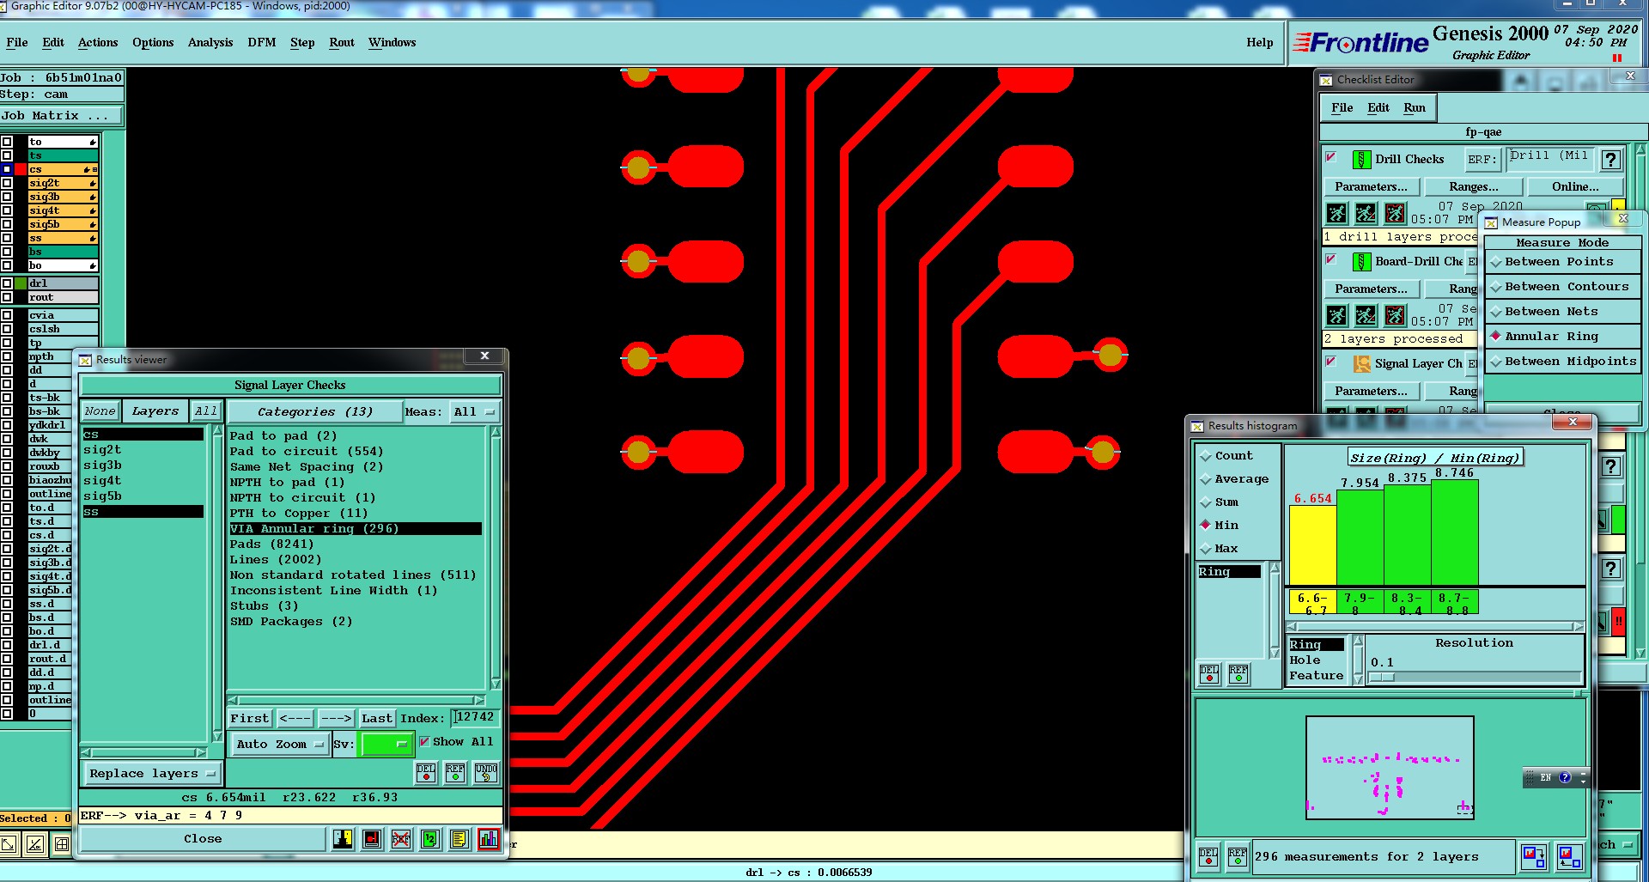The image size is (1649, 882).
Task: Toggle the Show All checkbox
Action: pyautogui.click(x=424, y=742)
